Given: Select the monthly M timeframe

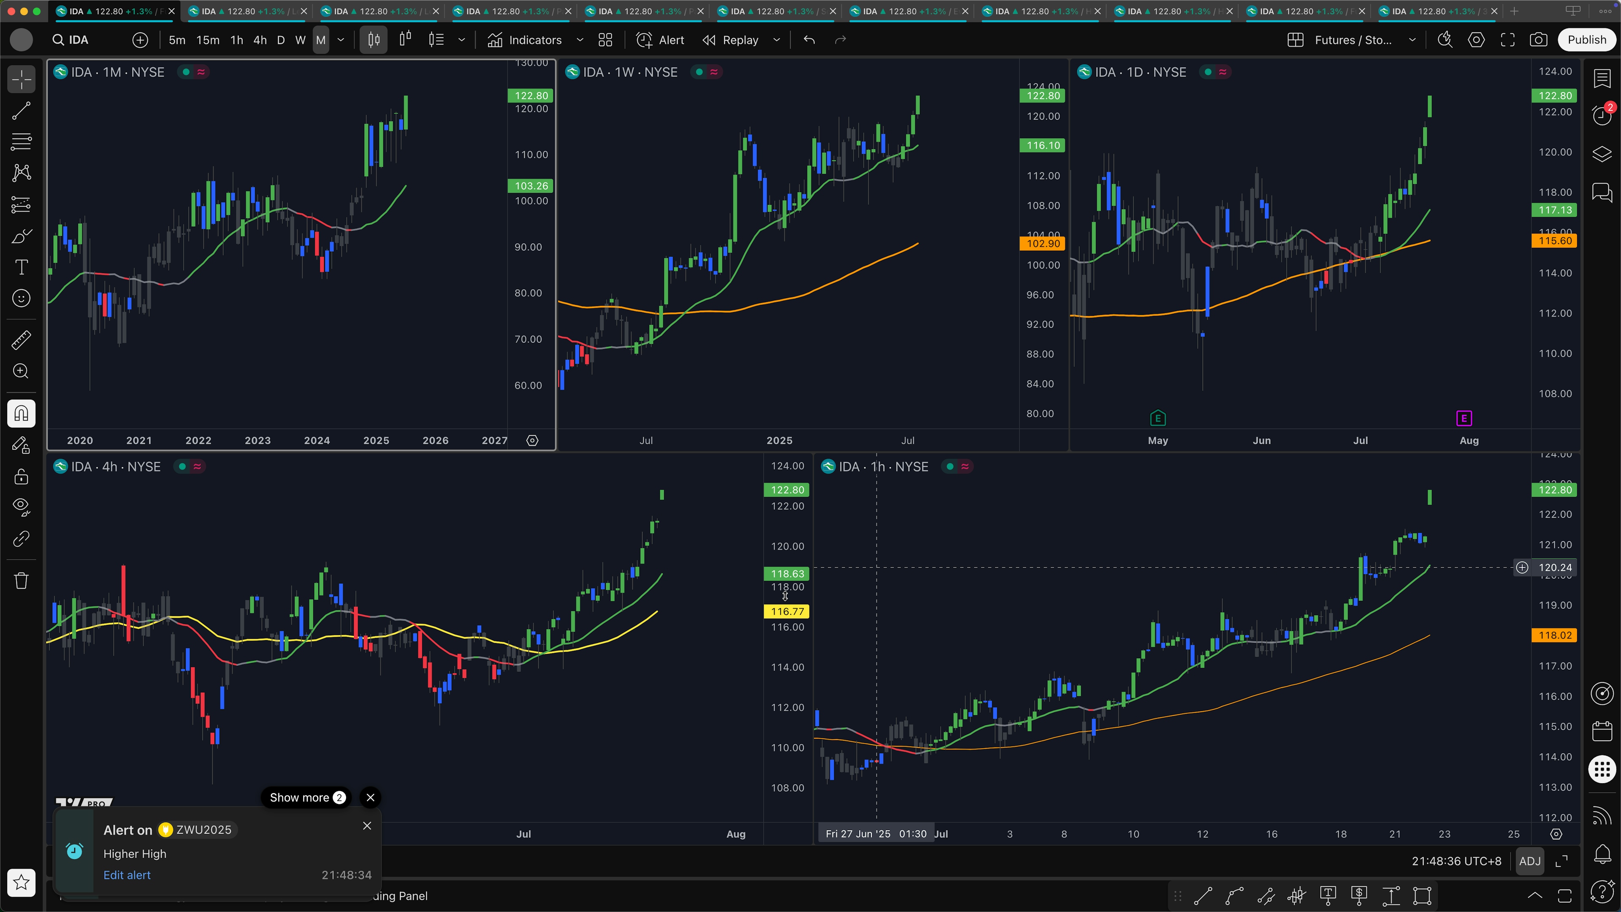Looking at the screenshot, I should coord(321,40).
